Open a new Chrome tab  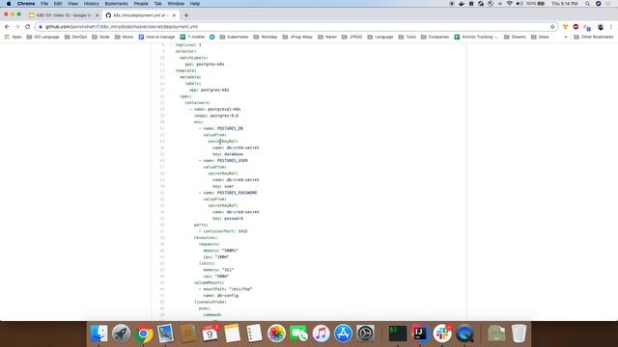186,15
